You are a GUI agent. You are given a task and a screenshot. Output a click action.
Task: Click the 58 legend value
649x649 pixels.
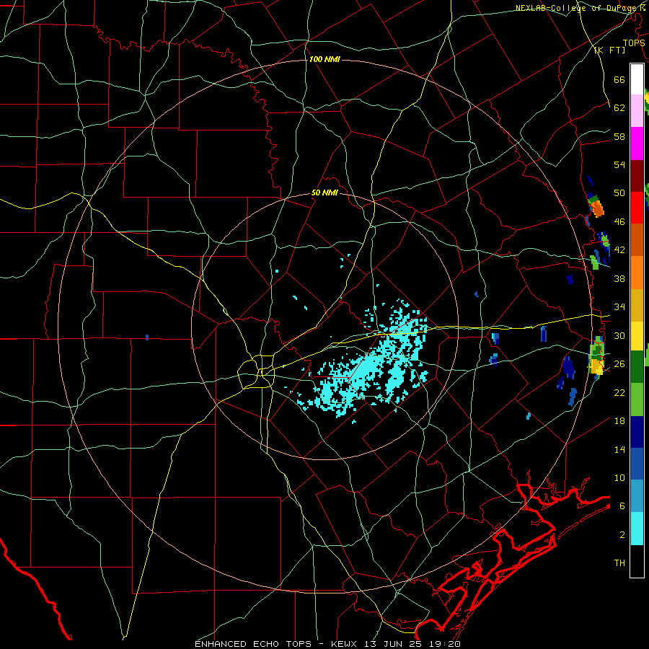(619, 136)
